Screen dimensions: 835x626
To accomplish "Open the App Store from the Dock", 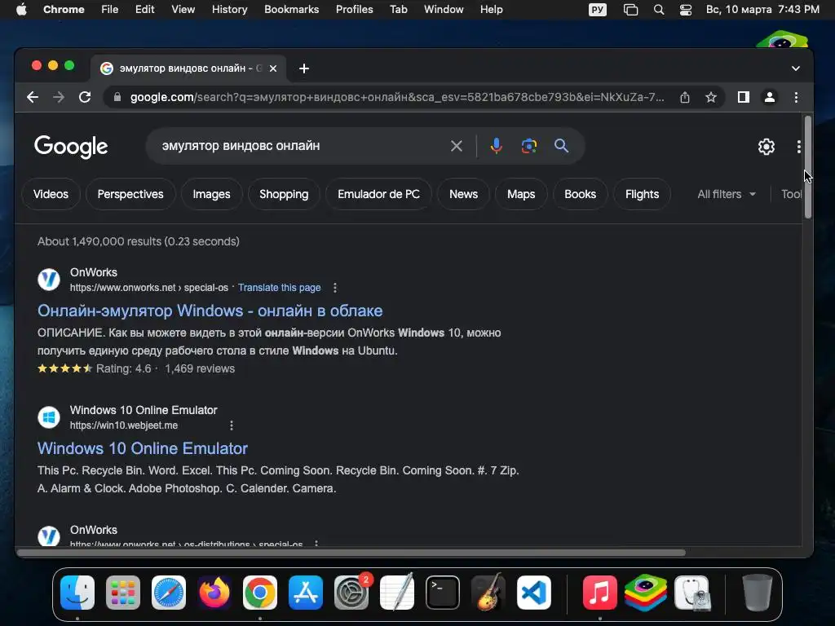I will pyautogui.click(x=306, y=593).
